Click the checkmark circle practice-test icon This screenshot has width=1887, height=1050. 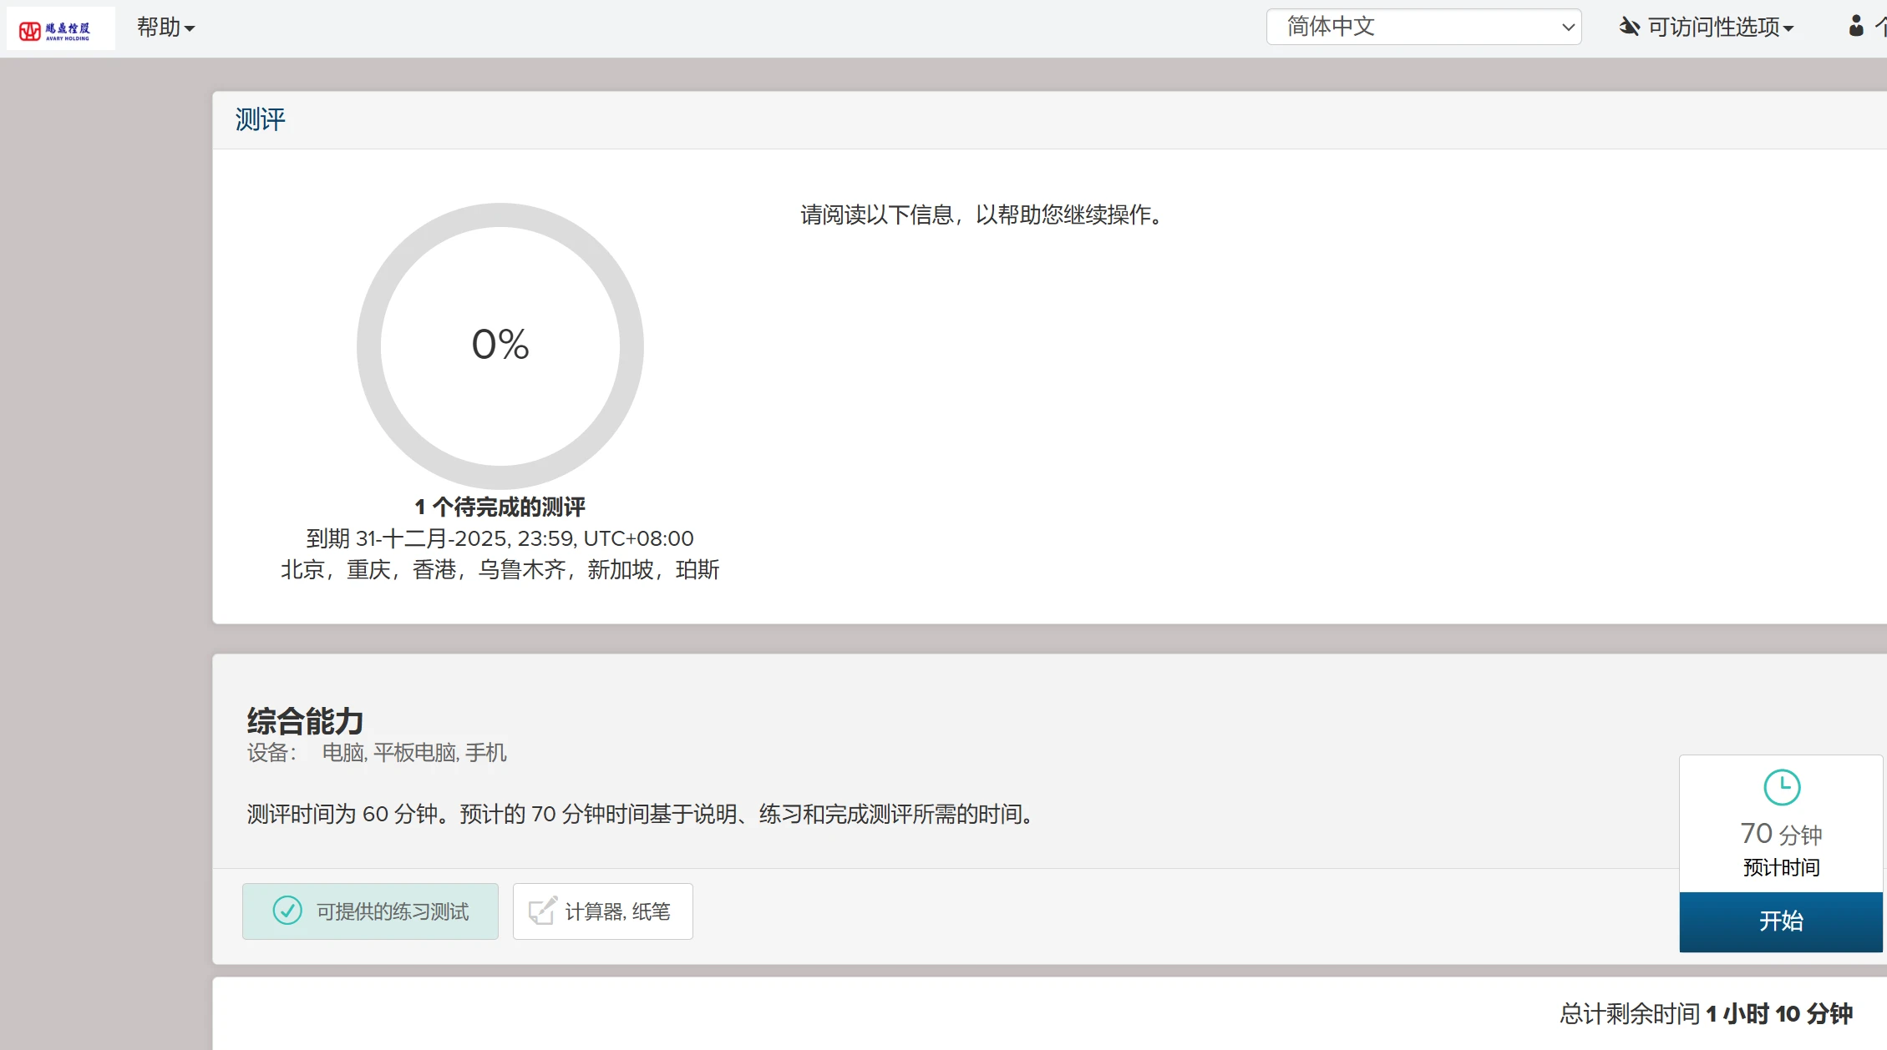(287, 911)
